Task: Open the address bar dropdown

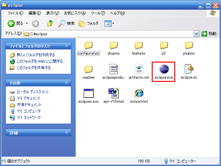Action: [196, 34]
